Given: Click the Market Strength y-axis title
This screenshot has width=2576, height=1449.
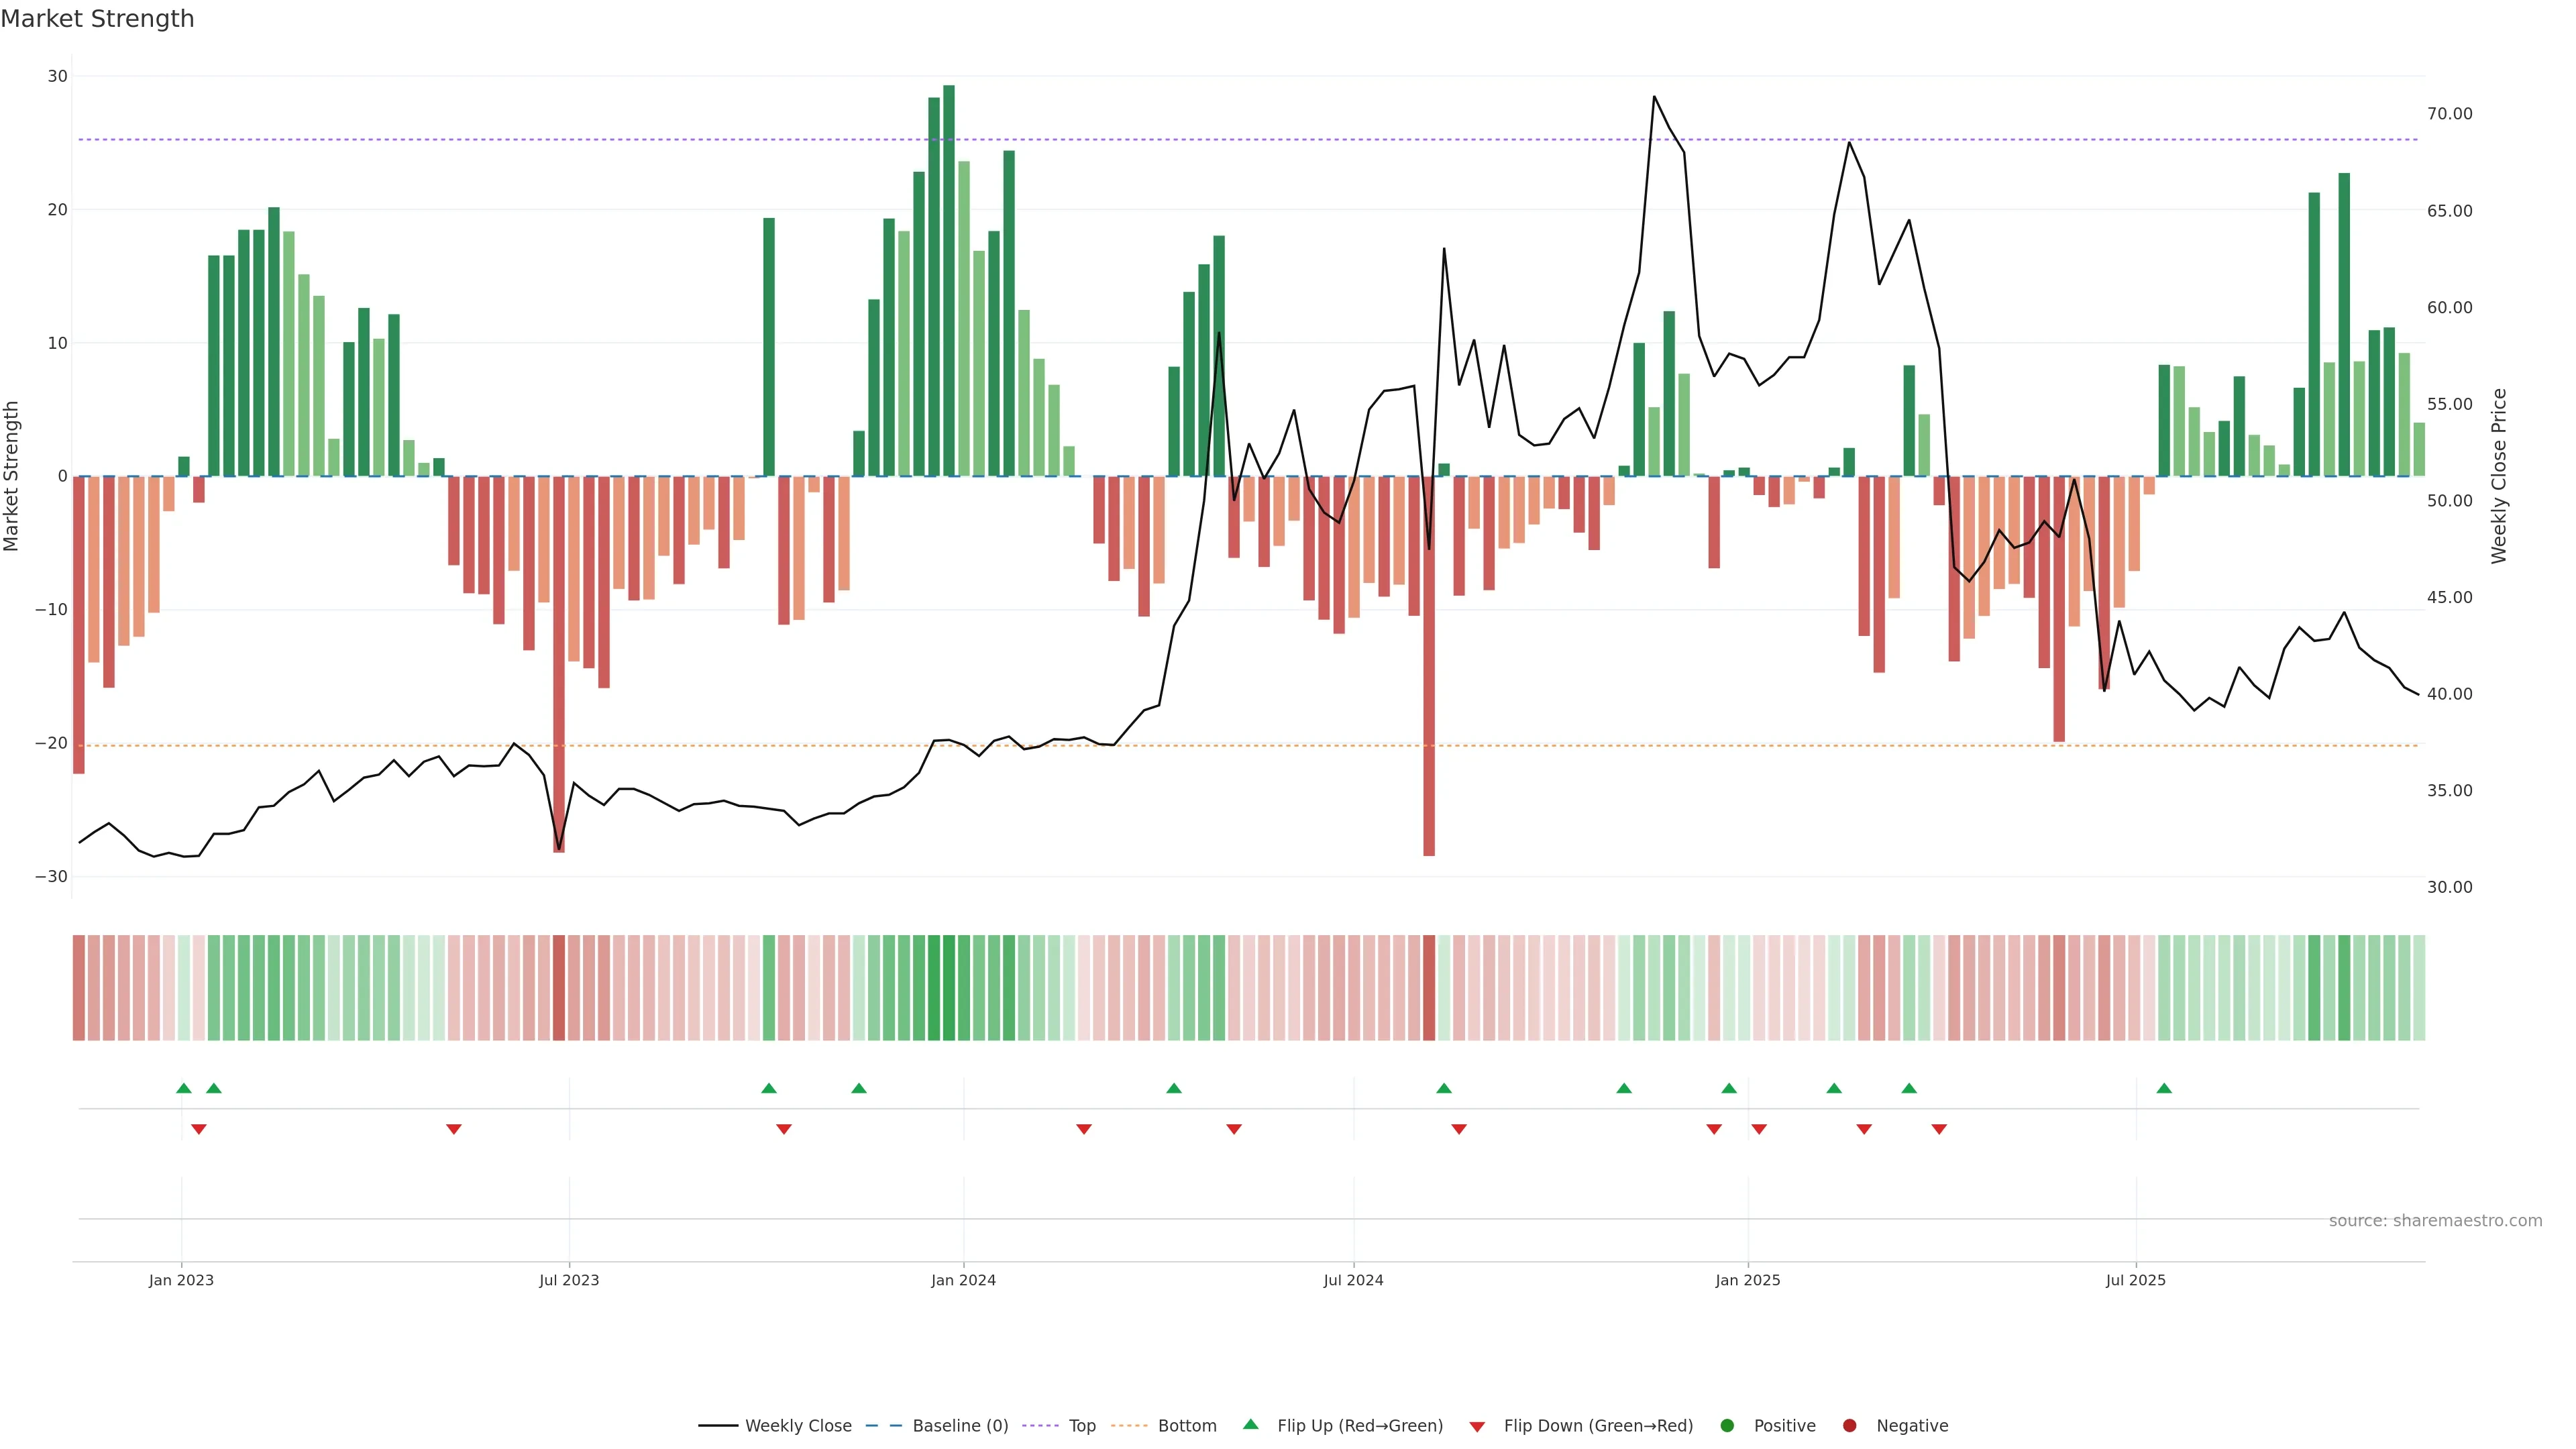Looking at the screenshot, I should coord(12,476).
